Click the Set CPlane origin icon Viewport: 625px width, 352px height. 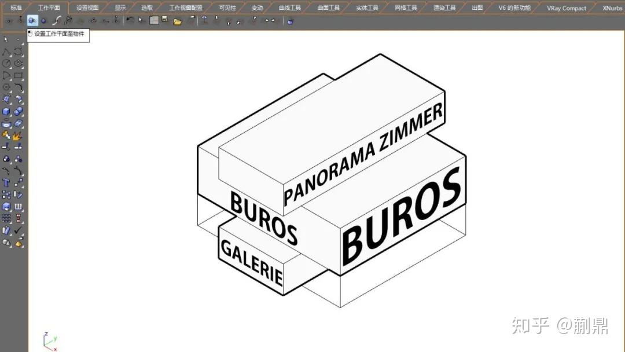tap(9, 21)
